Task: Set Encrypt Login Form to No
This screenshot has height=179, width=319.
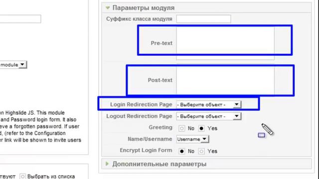Action: pos(181,151)
